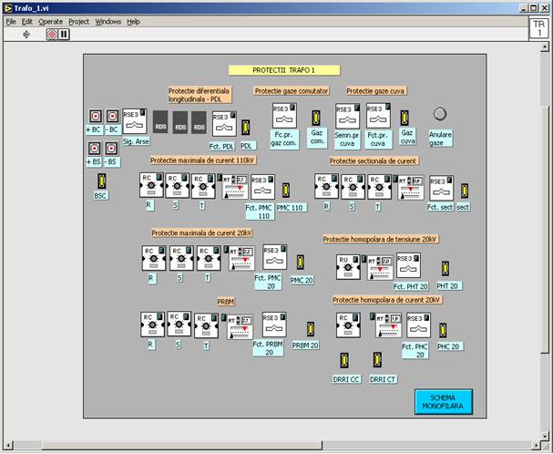Click the LabVIEW Run arrow

click(x=26, y=34)
